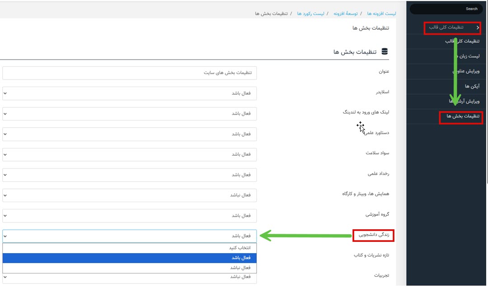488x287 pixels.
Task: Click لیست رکورد ها breadcrumb link
Action: pyautogui.click(x=310, y=14)
